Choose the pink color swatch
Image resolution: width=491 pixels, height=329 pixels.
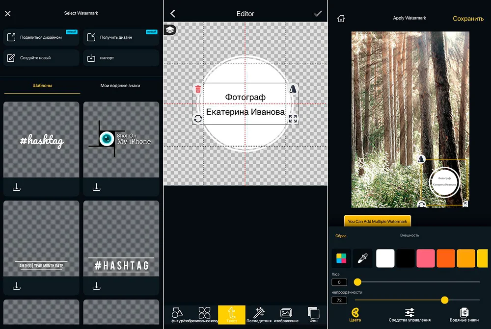426,258
